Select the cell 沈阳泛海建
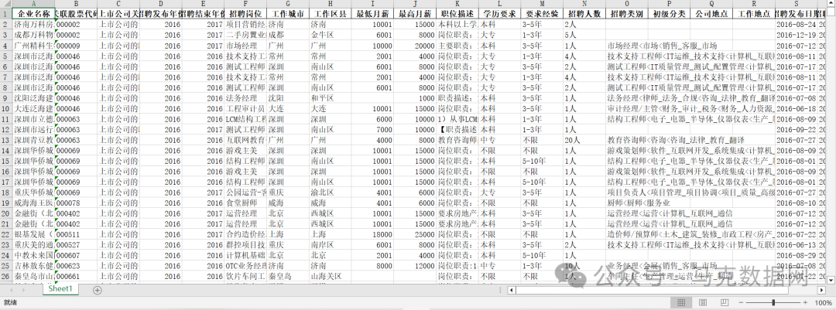The width and height of the screenshot is (836, 310). tap(33, 98)
